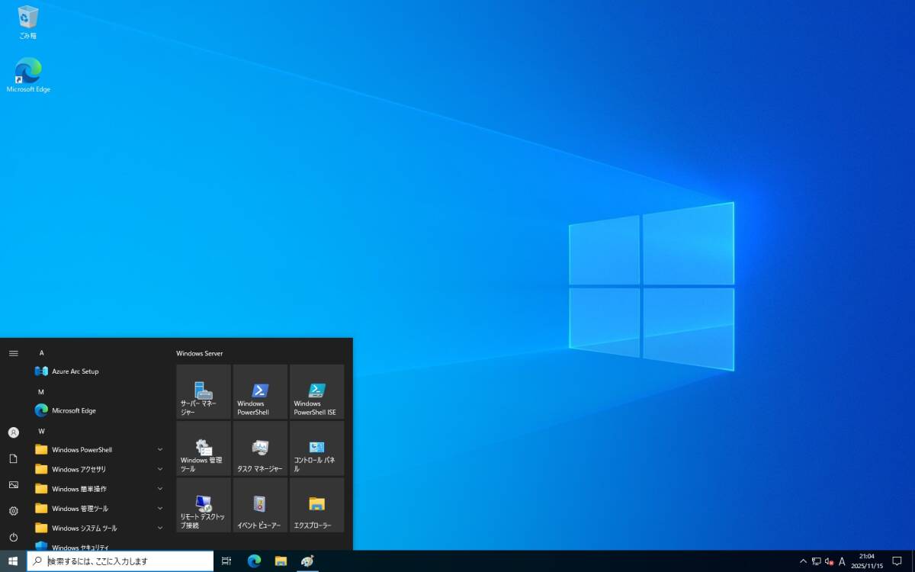The width and height of the screenshot is (915, 572).
Task: Open the Explorer tile in Start menu
Action: [316, 505]
